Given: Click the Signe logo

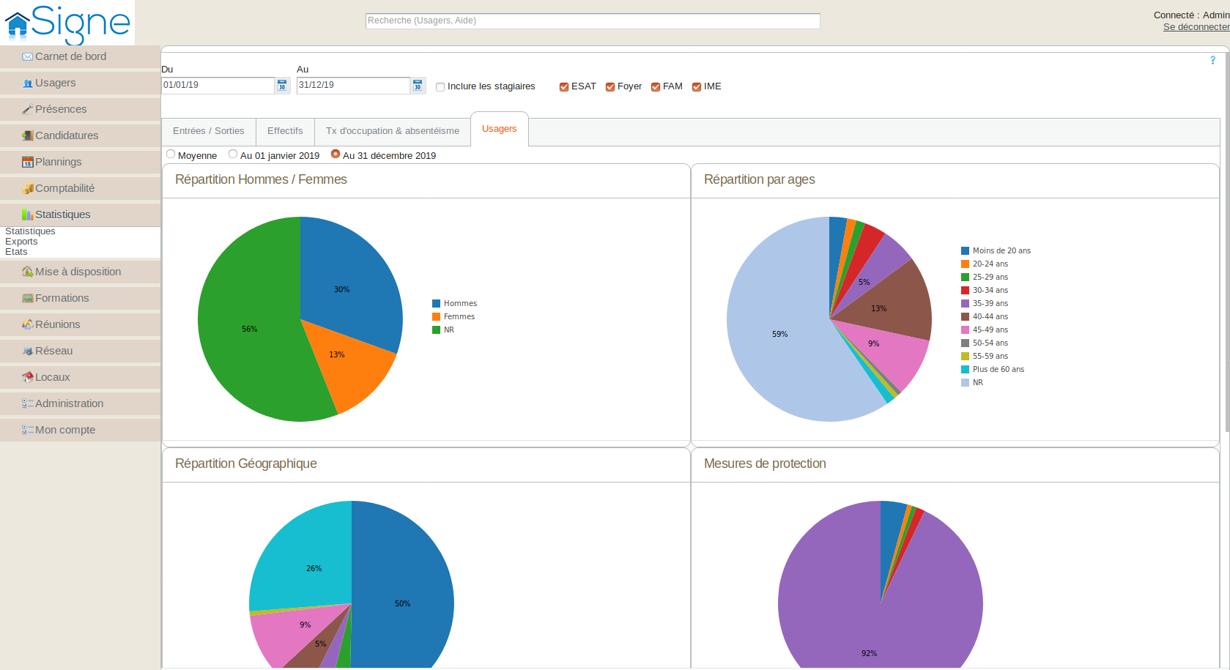Looking at the screenshot, I should 67,23.
